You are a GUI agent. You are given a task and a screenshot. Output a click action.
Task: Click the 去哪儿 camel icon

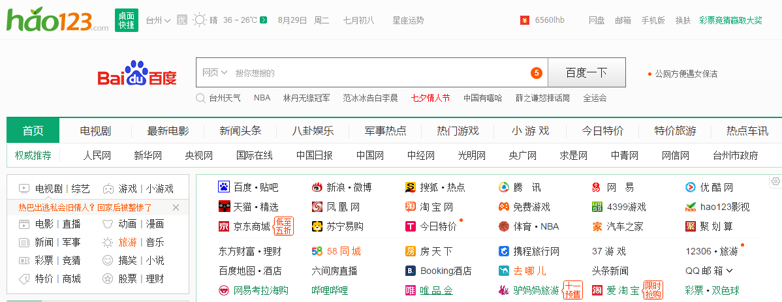(504, 271)
